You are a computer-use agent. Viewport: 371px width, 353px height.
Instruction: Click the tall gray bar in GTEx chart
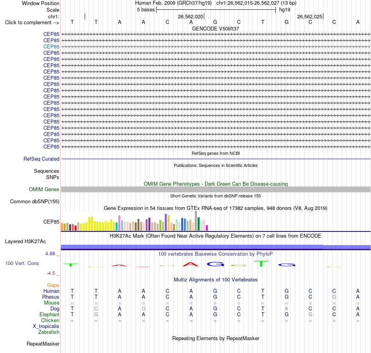(196, 221)
